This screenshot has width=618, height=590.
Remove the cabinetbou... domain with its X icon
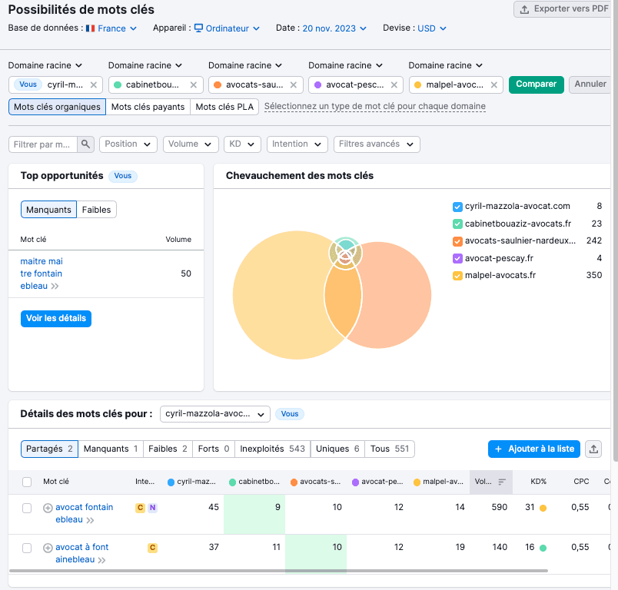(194, 85)
